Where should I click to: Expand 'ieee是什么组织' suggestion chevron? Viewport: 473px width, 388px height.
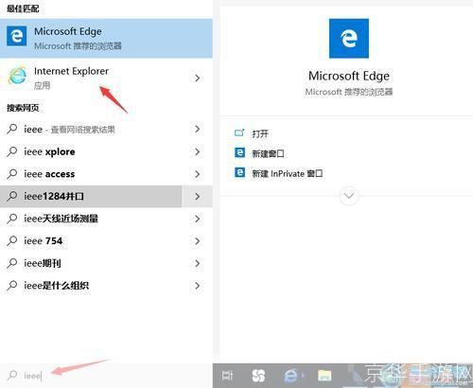click(x=198, y=286)
